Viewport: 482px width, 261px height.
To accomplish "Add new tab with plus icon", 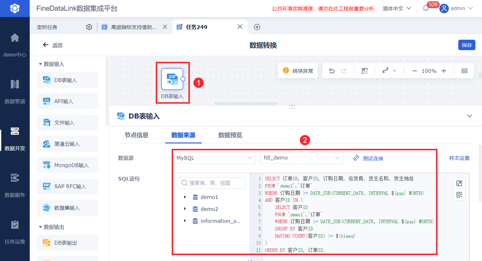I will 257,27.
